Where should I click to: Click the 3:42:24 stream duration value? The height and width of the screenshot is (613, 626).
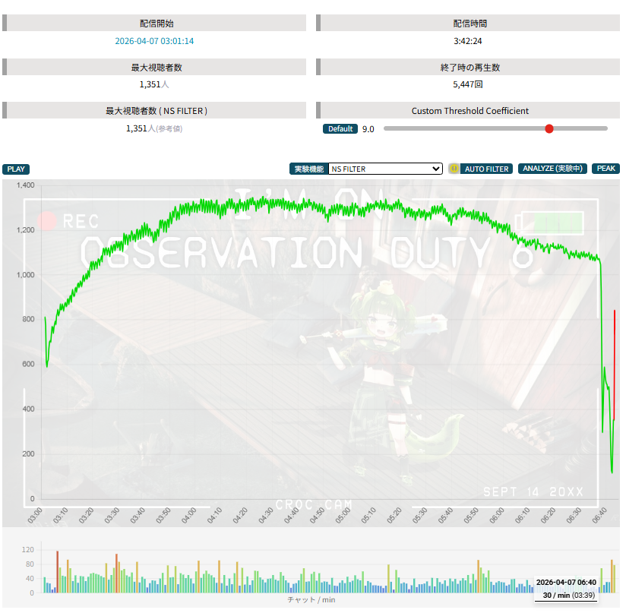pyautogui.click(x=467, y=41)
